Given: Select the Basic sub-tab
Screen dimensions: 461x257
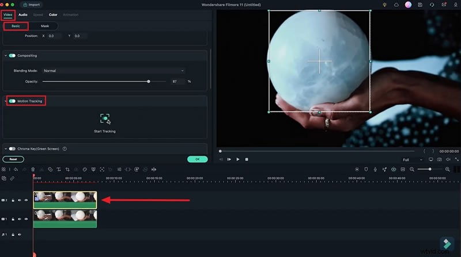Looking at the screenshot, I should coord(16,26).
